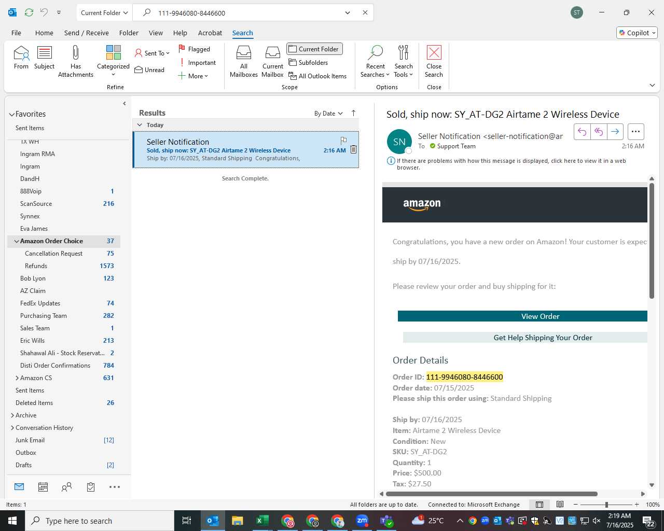
Task: Delete the Seller Notification message
Action: pyautogui.click(x=353, y=149)
